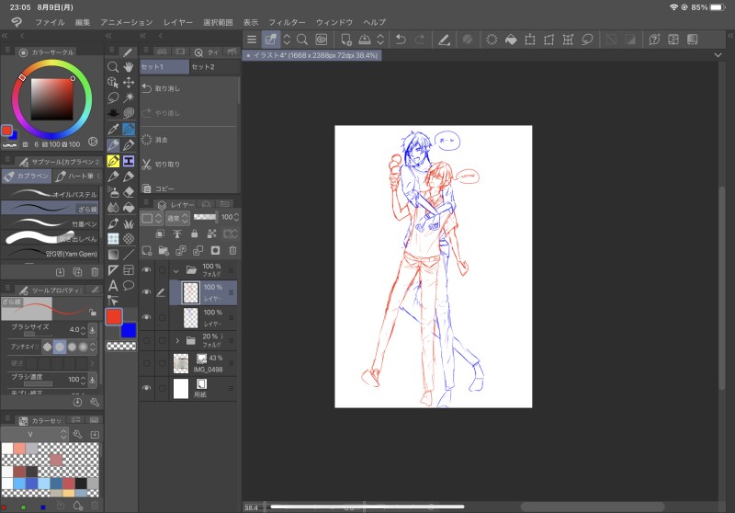The image size is (735, 513).
Task: Select the magnifier zoom tool
Action: click(x=113, y=66)
